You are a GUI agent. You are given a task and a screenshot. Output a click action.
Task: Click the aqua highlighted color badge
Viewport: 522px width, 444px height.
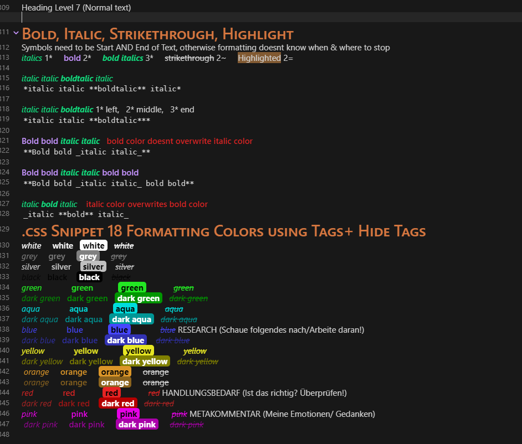tap(125, 308)
